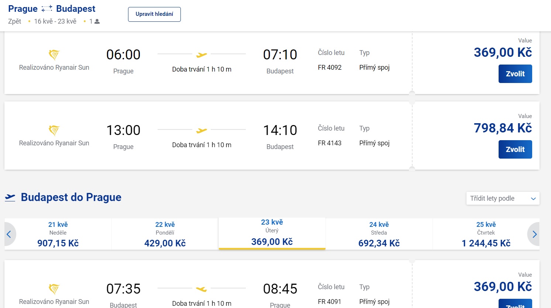The image size is (551, 308).
Task: Click the yellow plane icon on flight FR 4092
Action: point(202,55)
